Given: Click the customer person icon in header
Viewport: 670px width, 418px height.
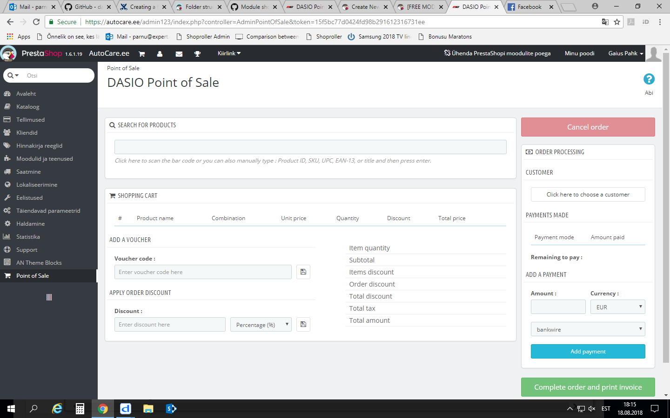Looking at the screenshot, I should pos(160,54).
